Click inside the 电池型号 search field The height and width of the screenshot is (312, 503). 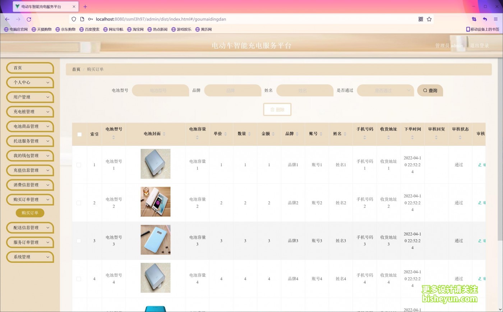coord(160,90)
